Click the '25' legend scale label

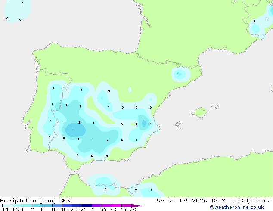pos(84,209)
